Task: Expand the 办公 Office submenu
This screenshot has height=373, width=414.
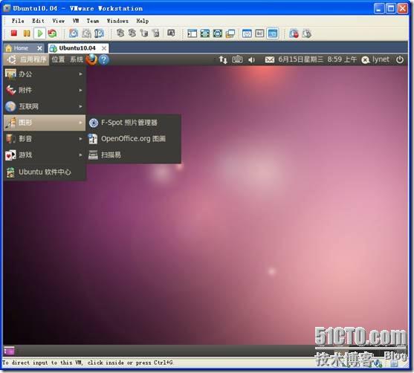Action: tap(45, 74)
